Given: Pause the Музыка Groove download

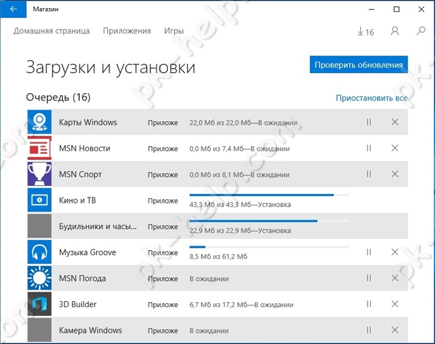Looking at the screenshot, I should (x=369, y=252).
